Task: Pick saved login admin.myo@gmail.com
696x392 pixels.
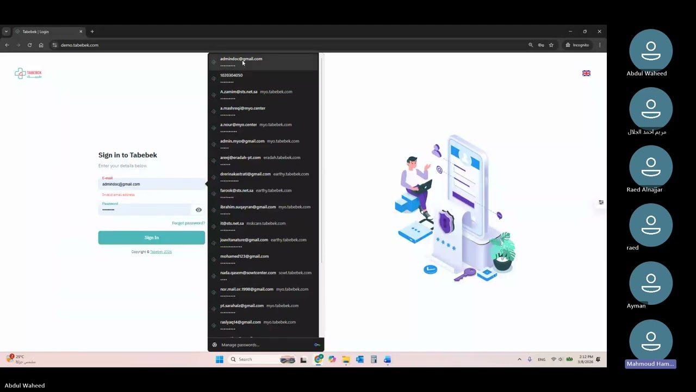Action: (263, 144)
